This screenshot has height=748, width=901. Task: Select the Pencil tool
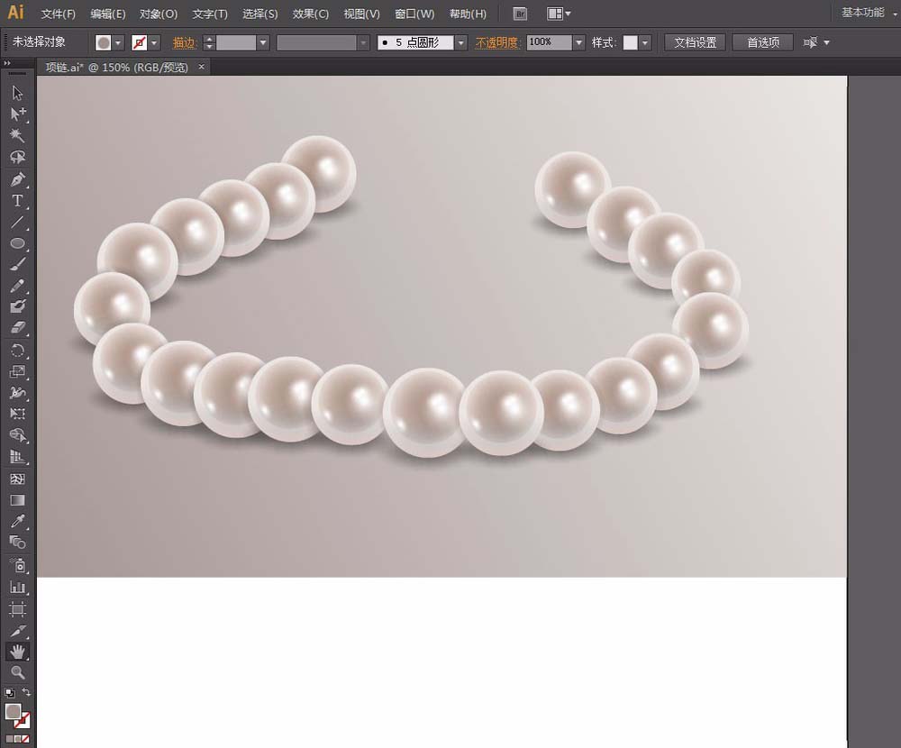pos(17,286)
